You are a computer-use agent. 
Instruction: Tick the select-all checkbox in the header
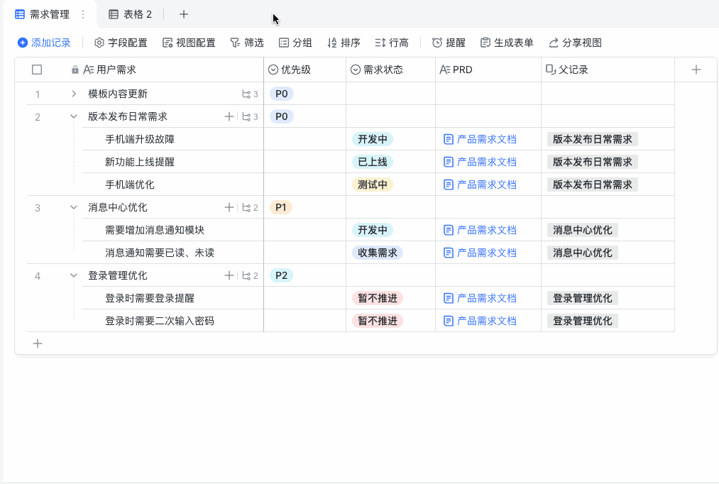[x=37, y=70]
